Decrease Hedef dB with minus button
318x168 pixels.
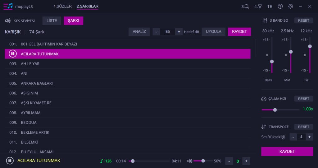(x=156, y=32)
